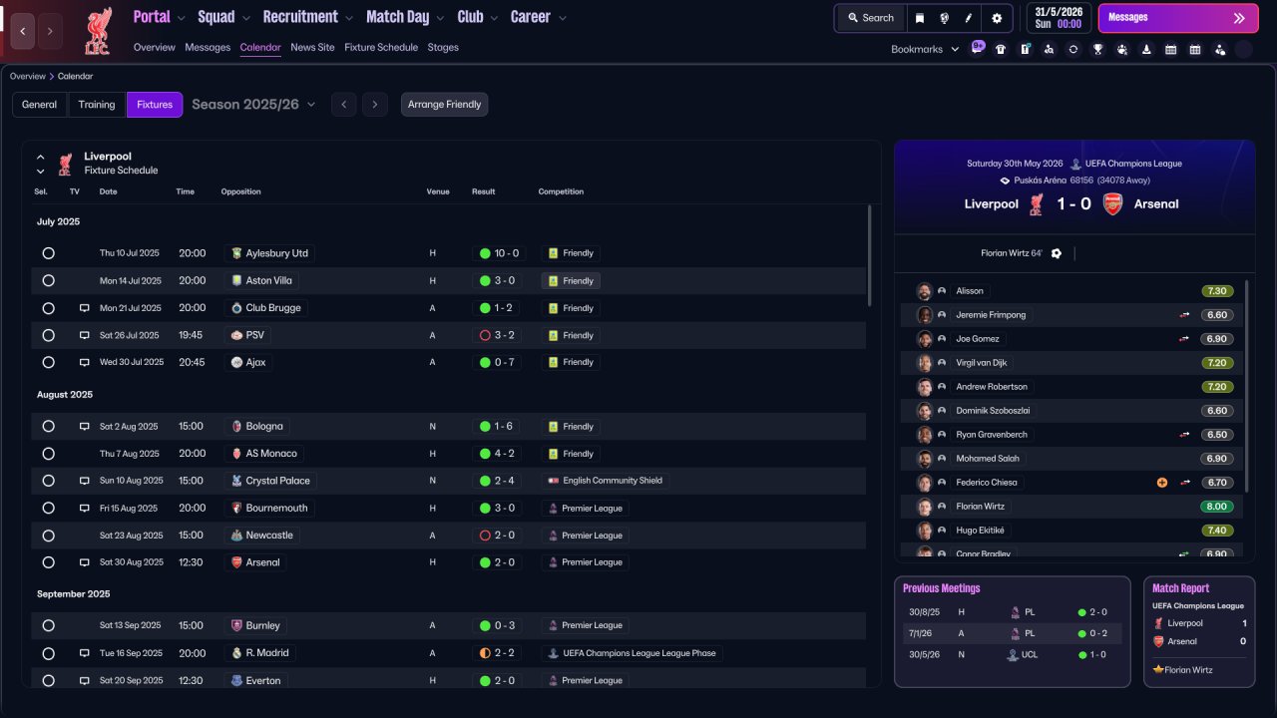Open the bookmark icon next to Search
The width and height of the screenshot is (1277, 718).
(x=920, y=18)
